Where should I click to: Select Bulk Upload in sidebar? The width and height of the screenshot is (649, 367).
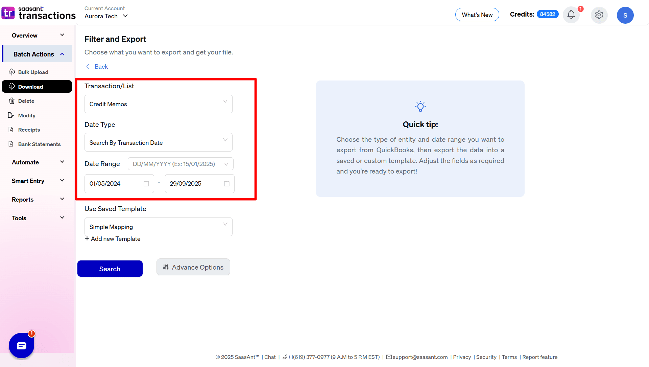pos(33,72)
